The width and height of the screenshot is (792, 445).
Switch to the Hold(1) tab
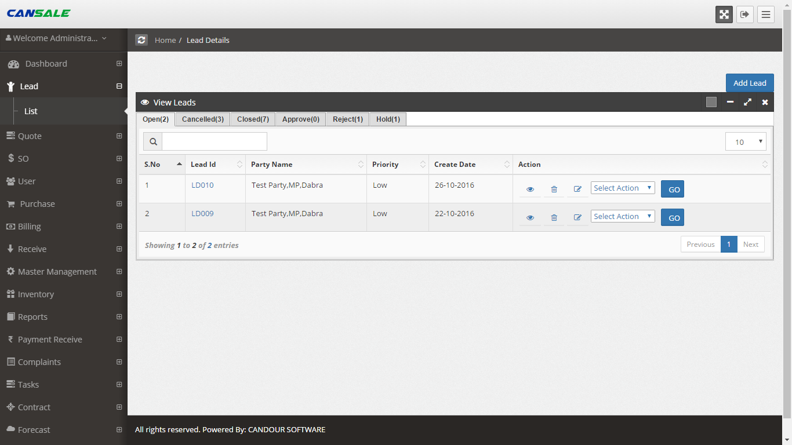coord(388,119)
